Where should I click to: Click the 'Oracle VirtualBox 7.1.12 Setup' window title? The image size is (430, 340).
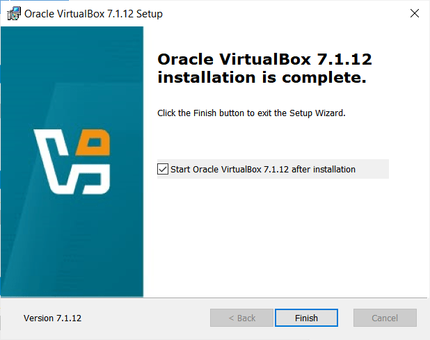point(93,13)
